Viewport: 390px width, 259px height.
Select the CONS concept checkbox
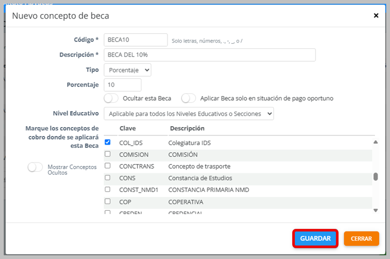[x=108, y=178]
